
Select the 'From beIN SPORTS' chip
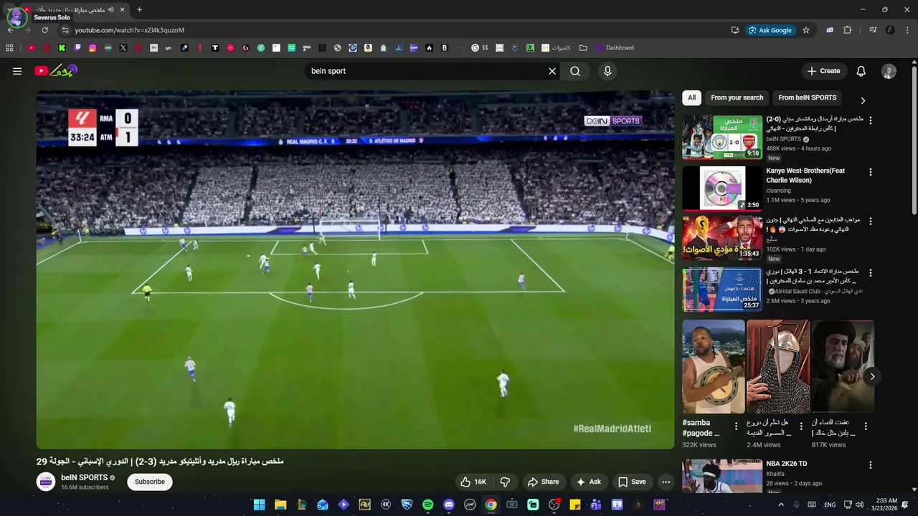[808, 97]
